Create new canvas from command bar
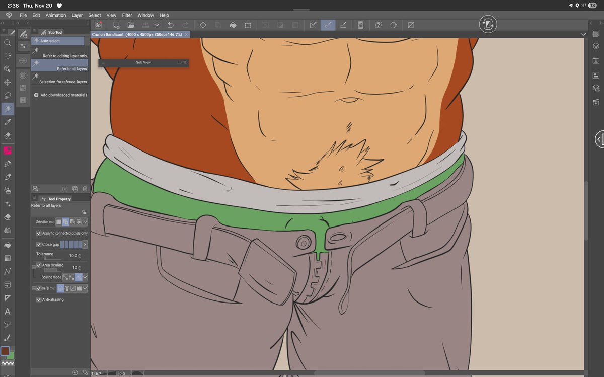The image size is (604, 377). [x=116, y=25]
